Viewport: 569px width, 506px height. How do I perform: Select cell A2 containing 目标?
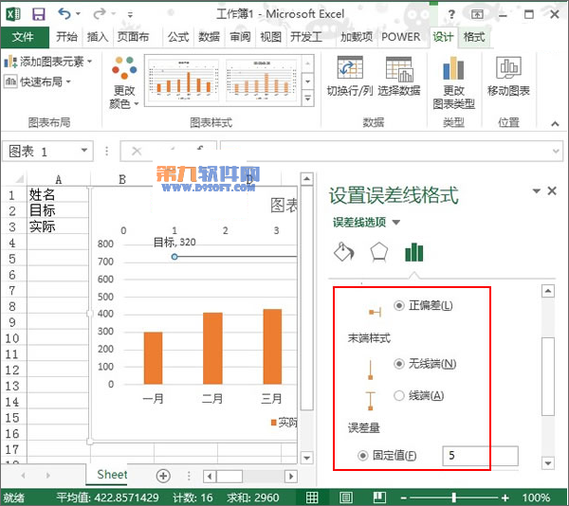(57, 210)
